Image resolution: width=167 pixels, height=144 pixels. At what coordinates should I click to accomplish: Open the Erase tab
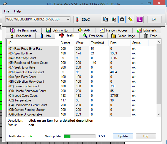pos(150,36)
